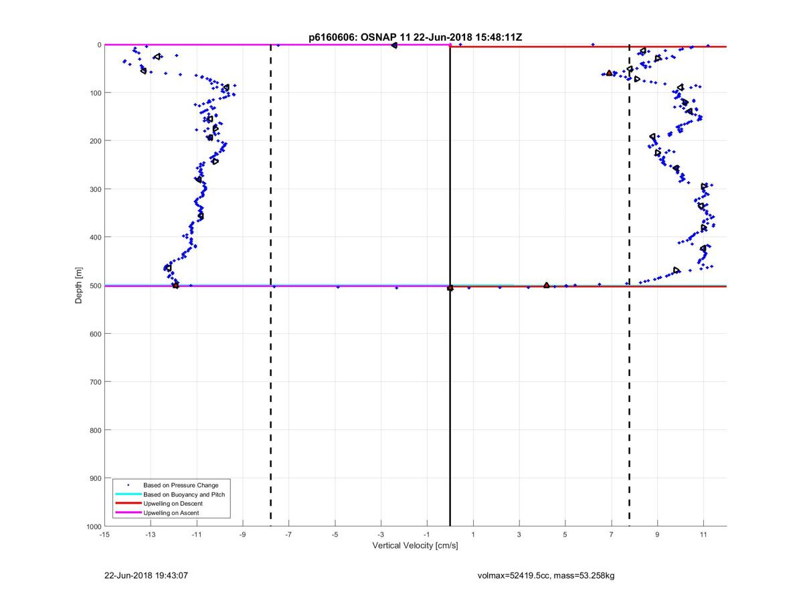The height and width of the screenshot is (592, 803).
Task: Click depth tick label '800'
Action: pyautogui.click(x=95, y=430)
